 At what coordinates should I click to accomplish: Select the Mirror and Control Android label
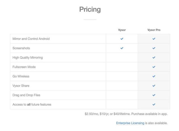pos(31,39)
